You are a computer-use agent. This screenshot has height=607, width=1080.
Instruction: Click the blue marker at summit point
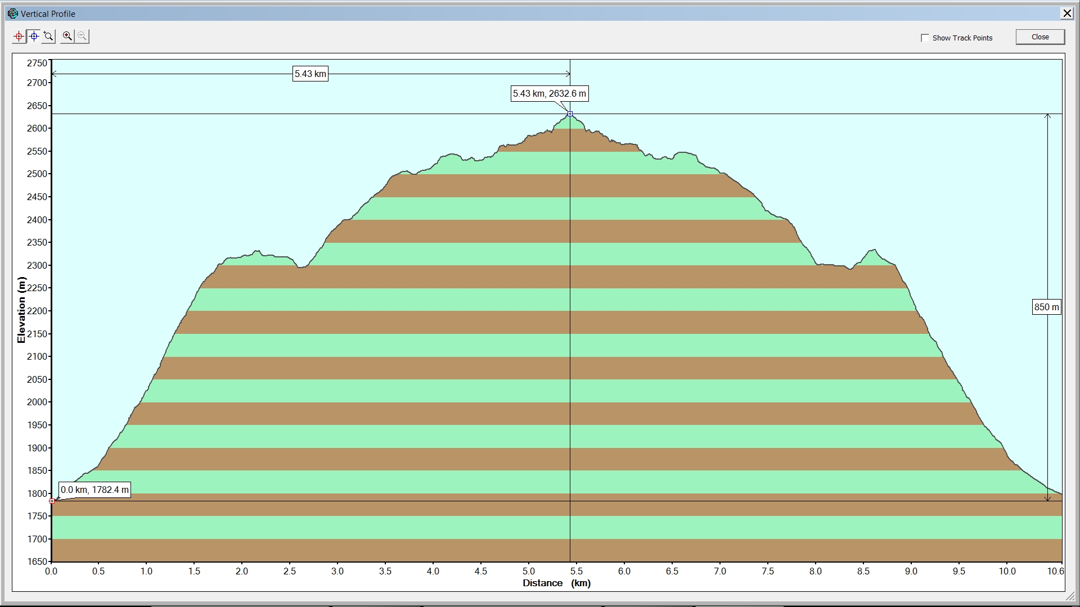click(570, 114)
